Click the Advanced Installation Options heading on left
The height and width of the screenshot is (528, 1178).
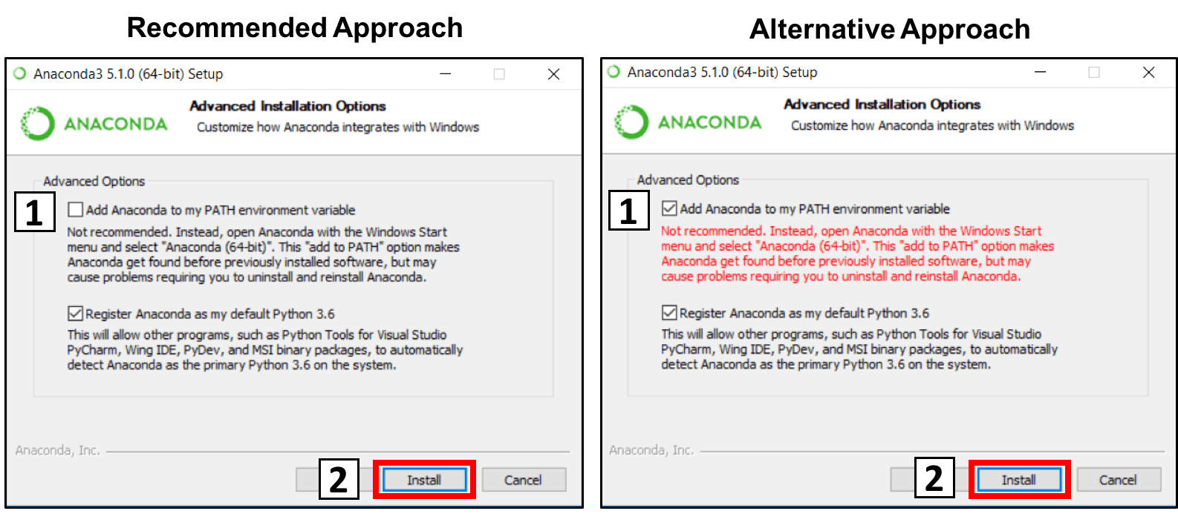pos(287,106)
